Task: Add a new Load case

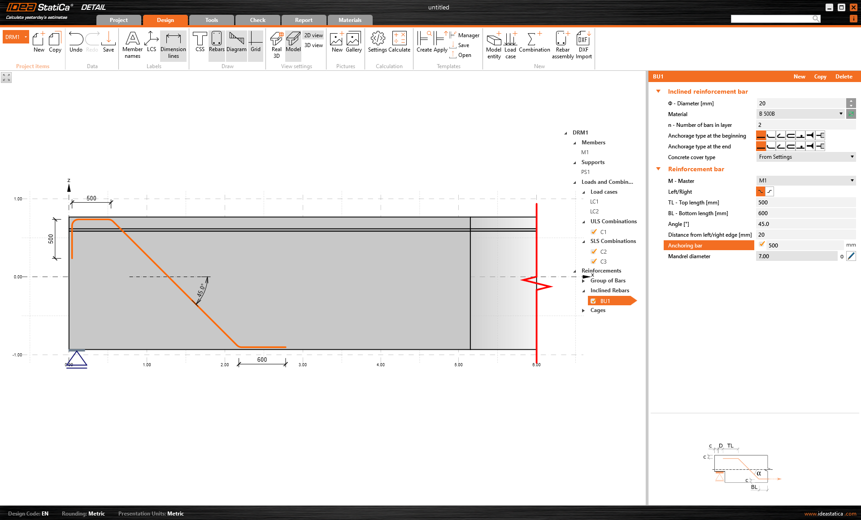Action: coord(510,44)
